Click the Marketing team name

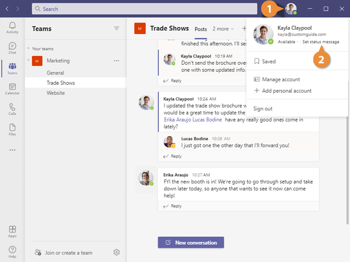pyautogui.click(x=58, y=61)
